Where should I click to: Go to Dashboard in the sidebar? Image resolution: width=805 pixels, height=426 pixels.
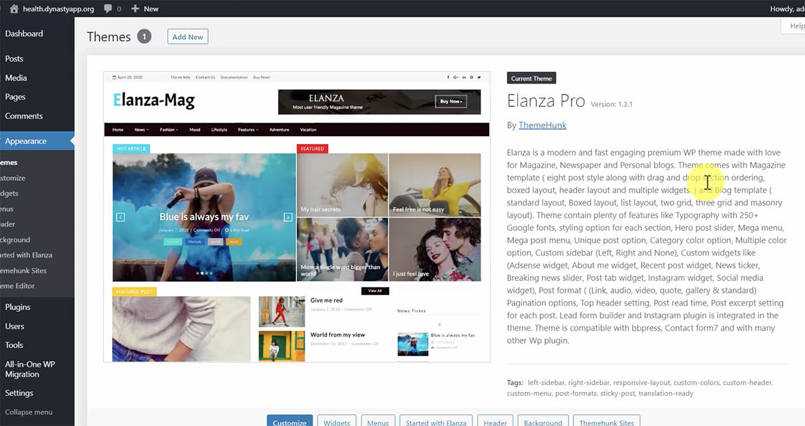[24, 33]
